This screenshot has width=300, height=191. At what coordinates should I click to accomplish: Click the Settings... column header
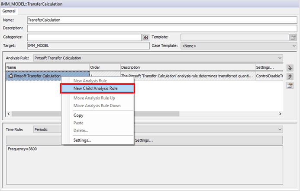pyautogui.click(x=268, y=67)
